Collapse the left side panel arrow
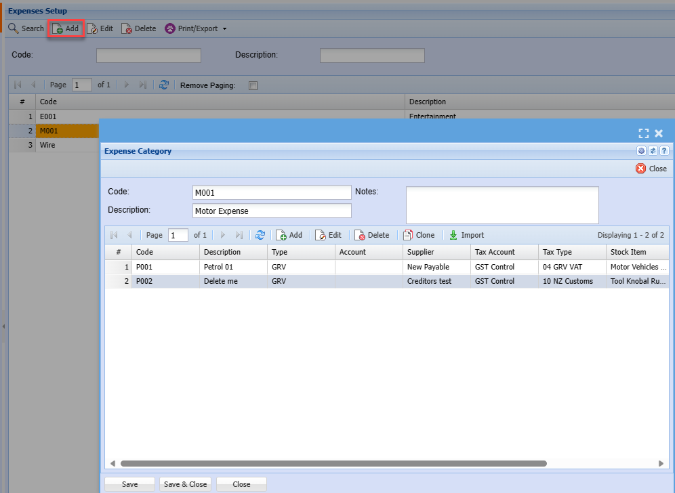 point(3,326)
